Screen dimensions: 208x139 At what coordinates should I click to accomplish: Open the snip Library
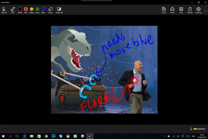click(190, 10)
